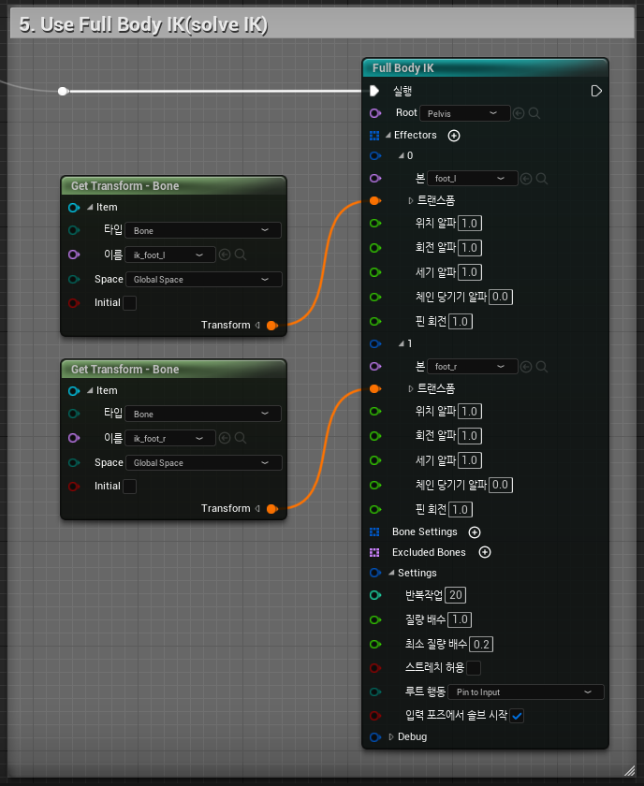
Task: Collapse Item on ik_foot_l Get Transform node
Action: point(90,207)
